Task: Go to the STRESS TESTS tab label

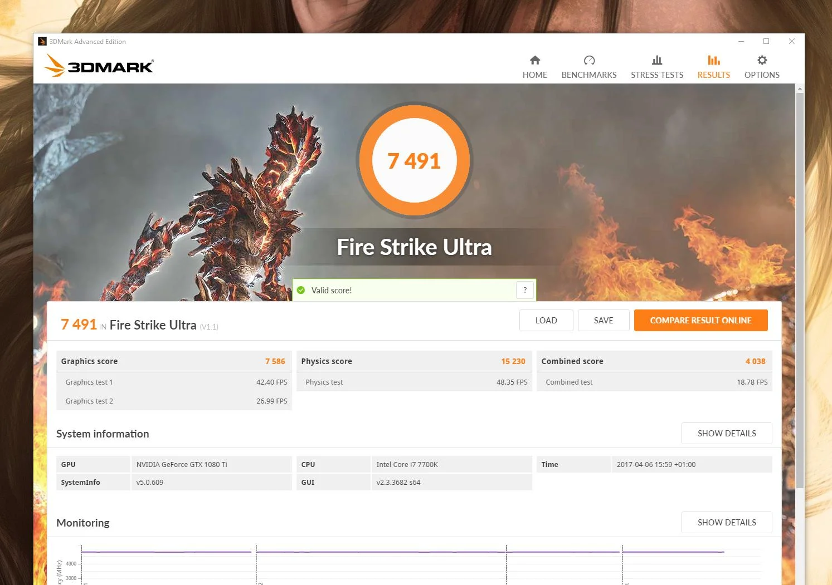Action: pos(657,75)
